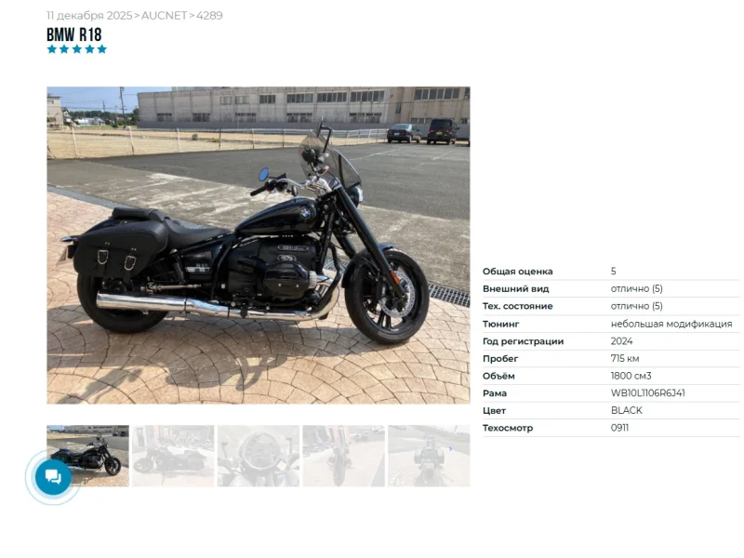Open the main motorcycle photo
This screenshot has height=558, width=744.
tap(259, 246)
